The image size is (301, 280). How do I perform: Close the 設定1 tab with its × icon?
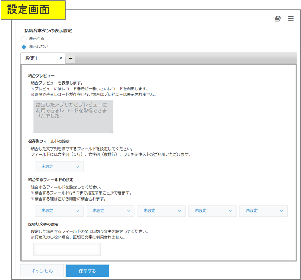tap(60, 58)
